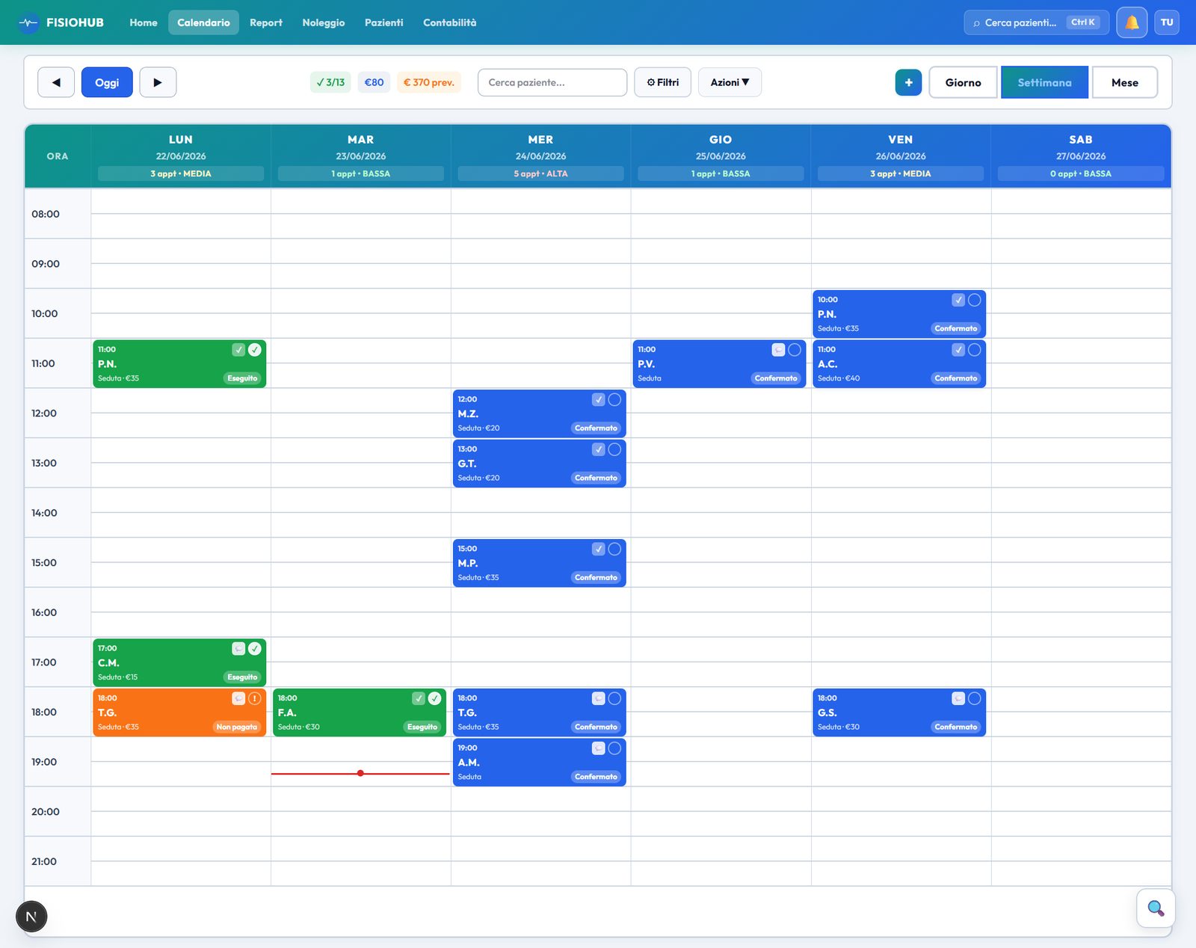Click the €80 earnings badge
Viewport: 1196px width, 948px height.
pyautogui.click(x=374, y=82)
